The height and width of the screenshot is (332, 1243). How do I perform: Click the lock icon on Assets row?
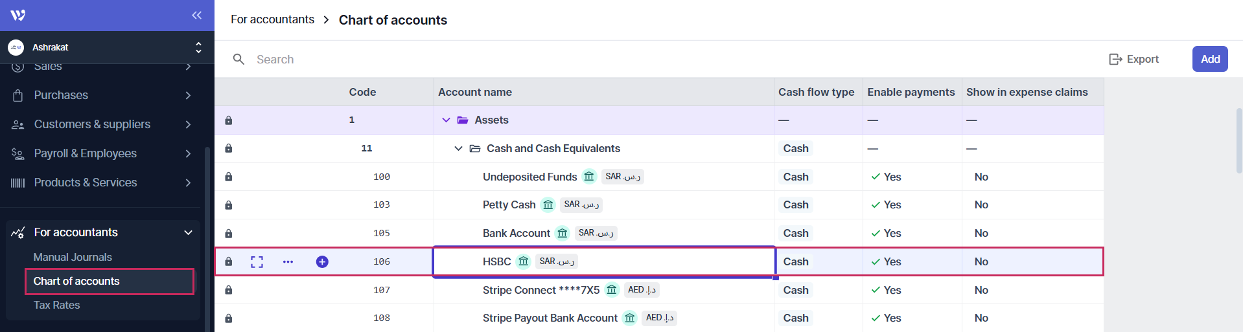tap(228, 120)
